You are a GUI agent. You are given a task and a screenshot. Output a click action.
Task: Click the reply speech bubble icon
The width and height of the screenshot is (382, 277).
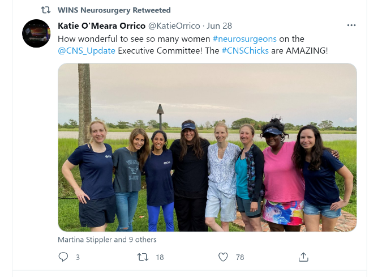63,257
